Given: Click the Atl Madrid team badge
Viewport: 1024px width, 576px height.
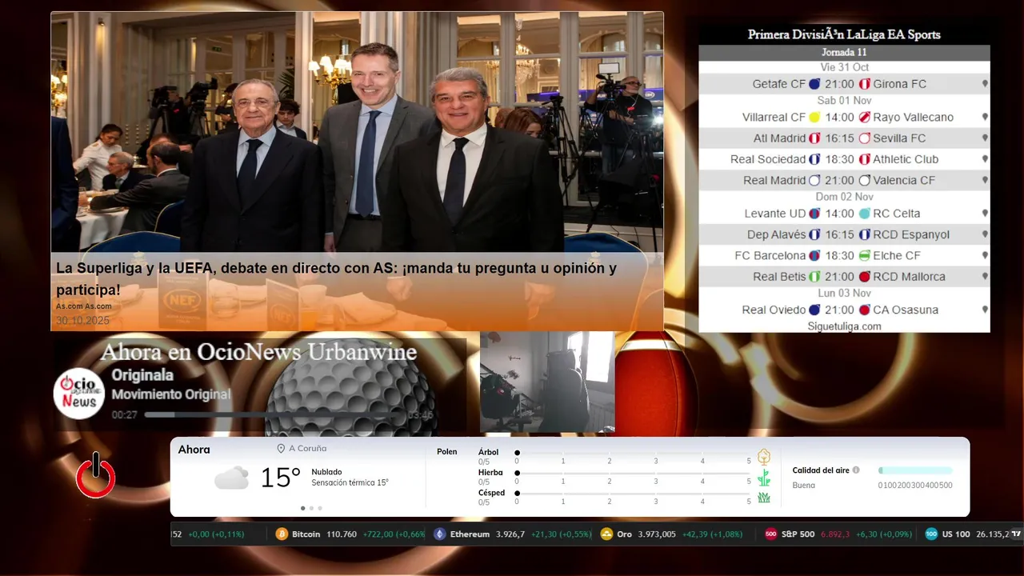Looking at the screenshot, I should [814, 138].
